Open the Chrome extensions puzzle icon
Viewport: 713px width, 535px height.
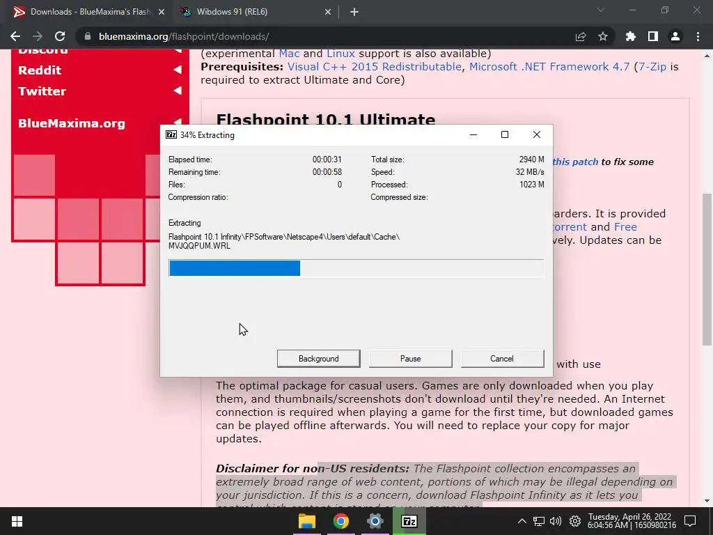(x=631, y=36)
